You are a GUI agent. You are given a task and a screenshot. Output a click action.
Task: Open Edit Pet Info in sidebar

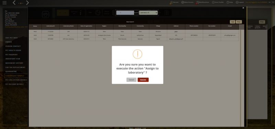(x=11, y=38)
